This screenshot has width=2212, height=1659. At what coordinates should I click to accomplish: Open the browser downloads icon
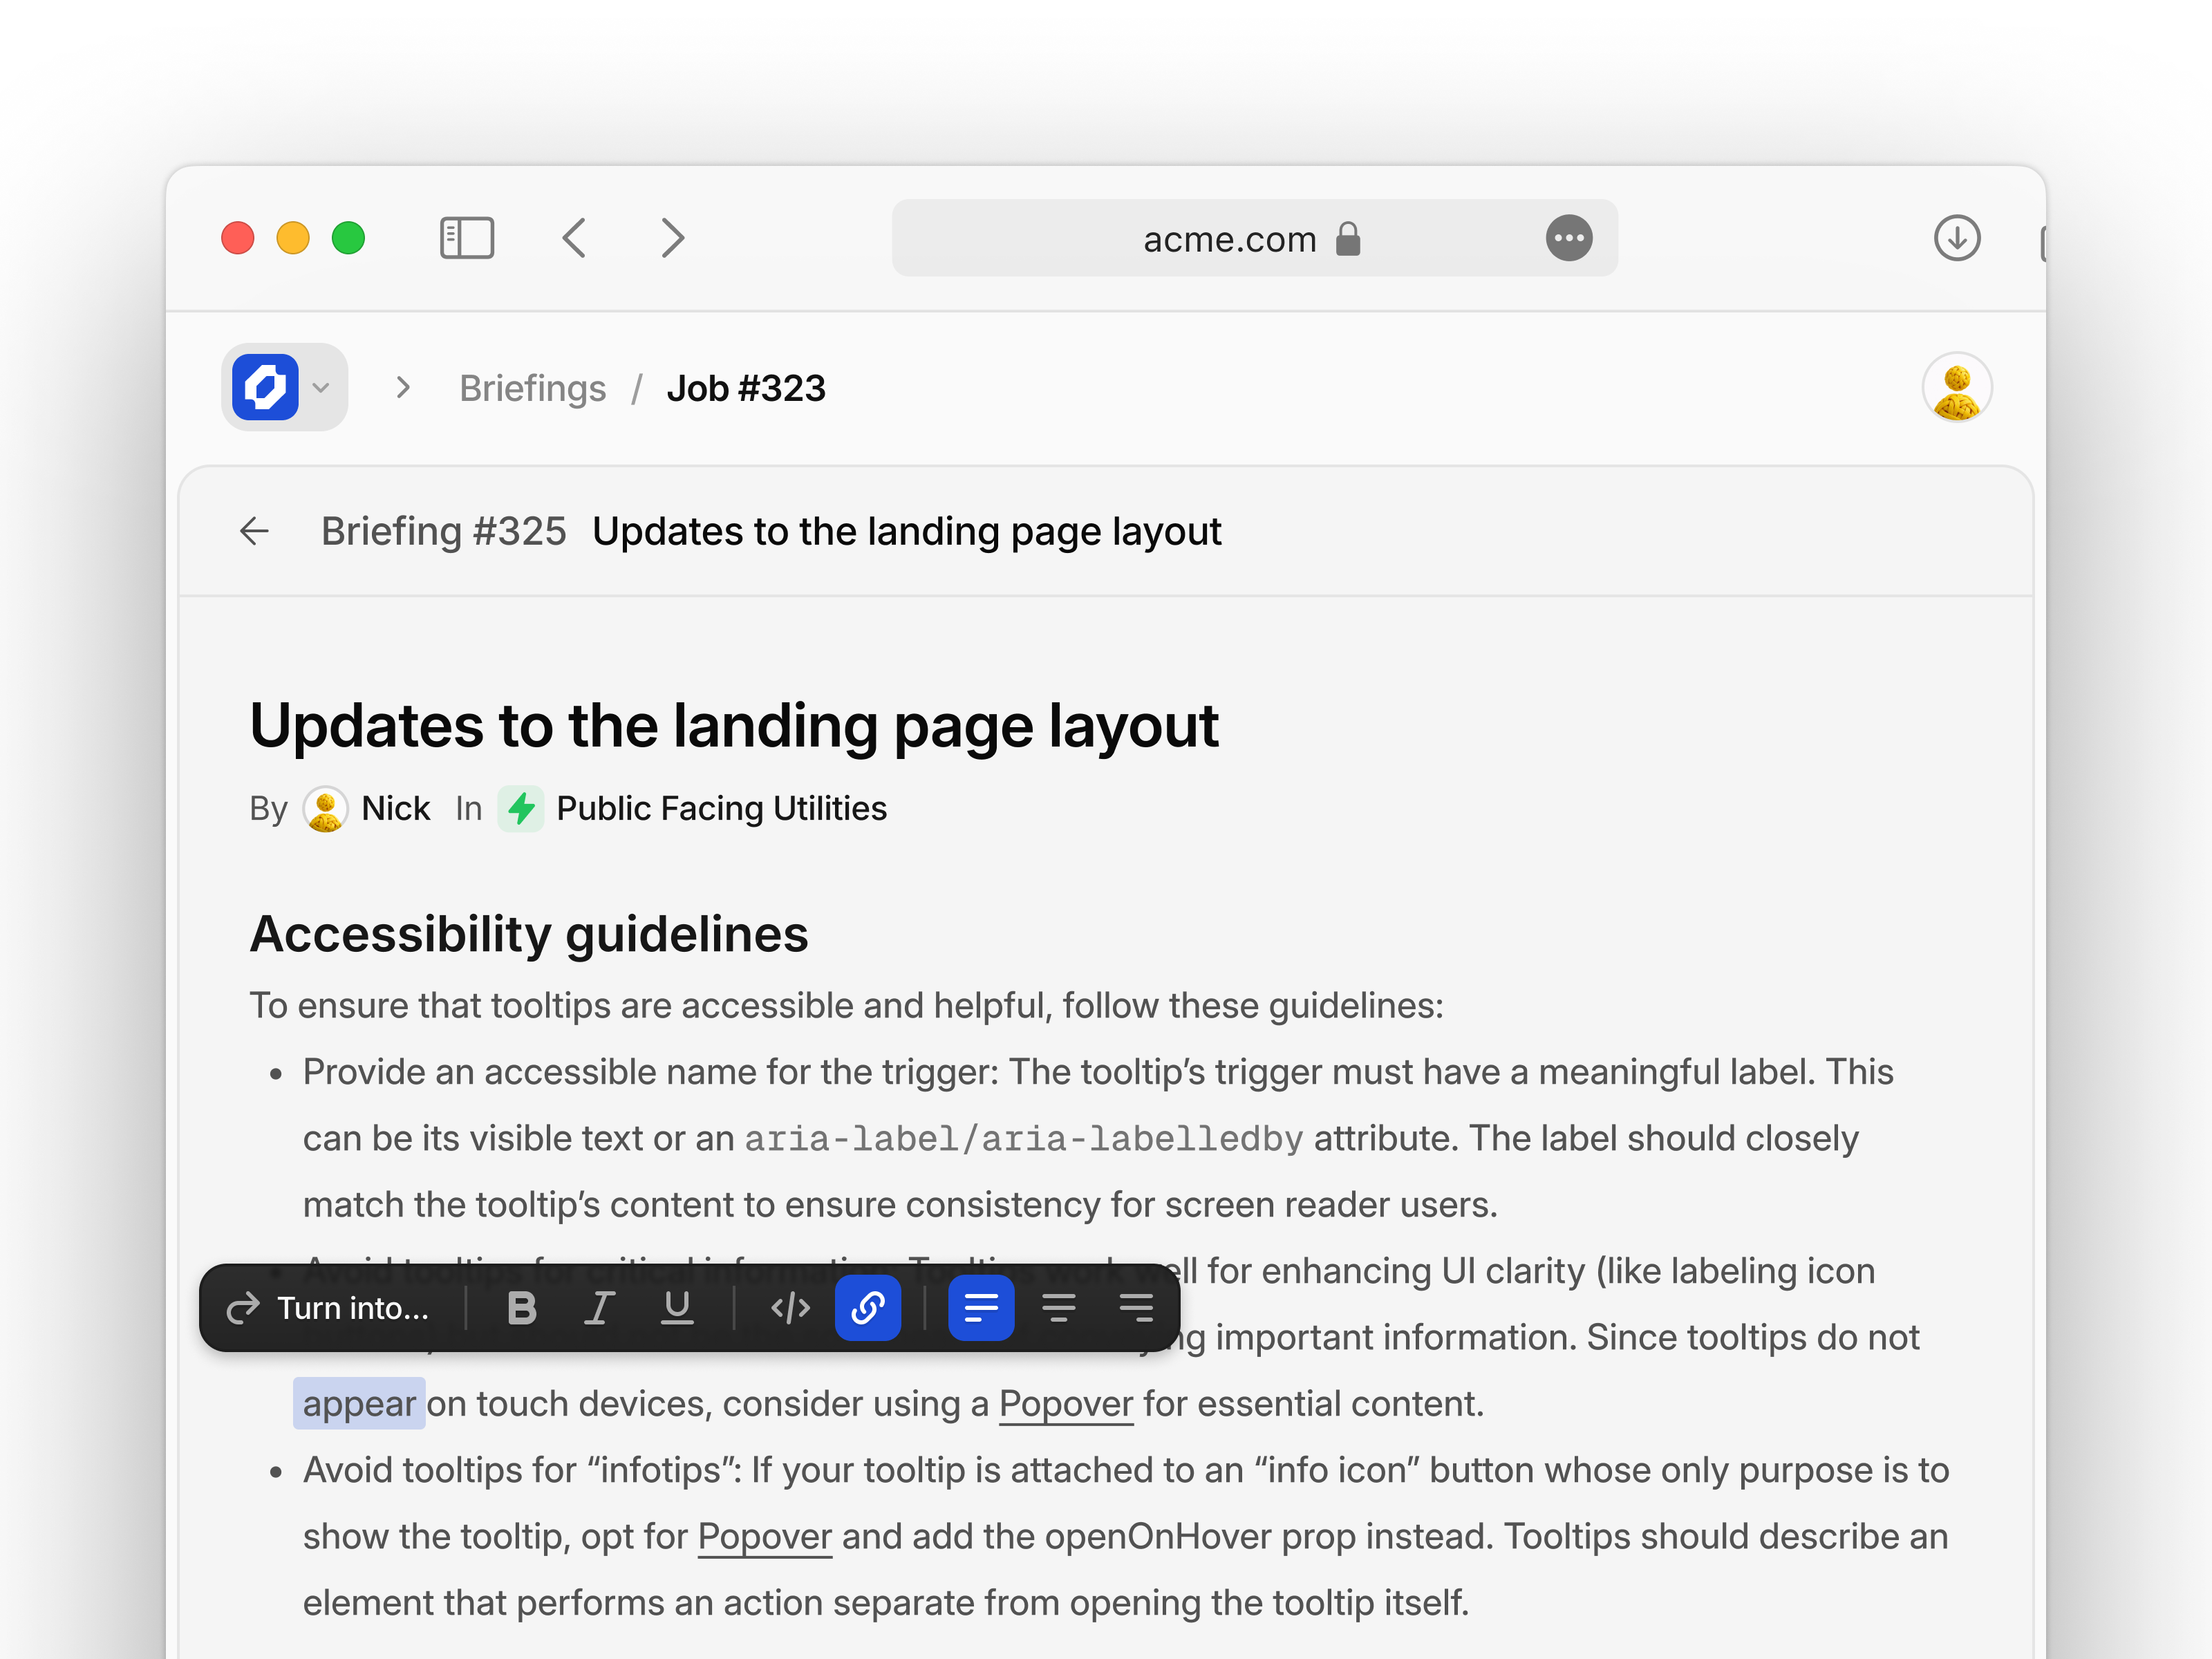pos(1957,238)
